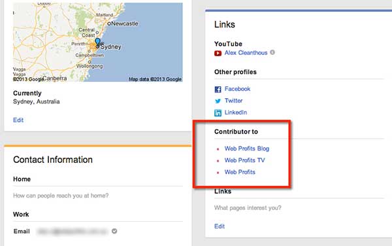Click the Twitter bird icon
The height and width of the screenshot is (246, 392).
point(218,101)
